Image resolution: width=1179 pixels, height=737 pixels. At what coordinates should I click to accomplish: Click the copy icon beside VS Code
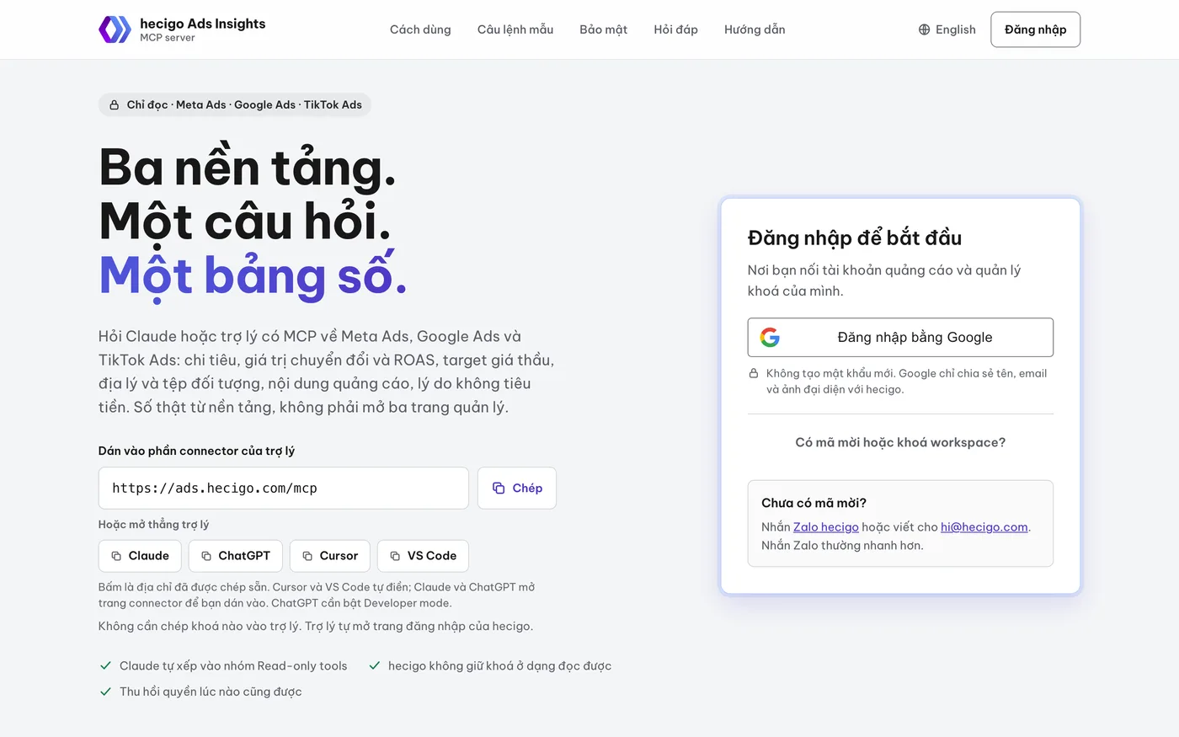(395, 556)
